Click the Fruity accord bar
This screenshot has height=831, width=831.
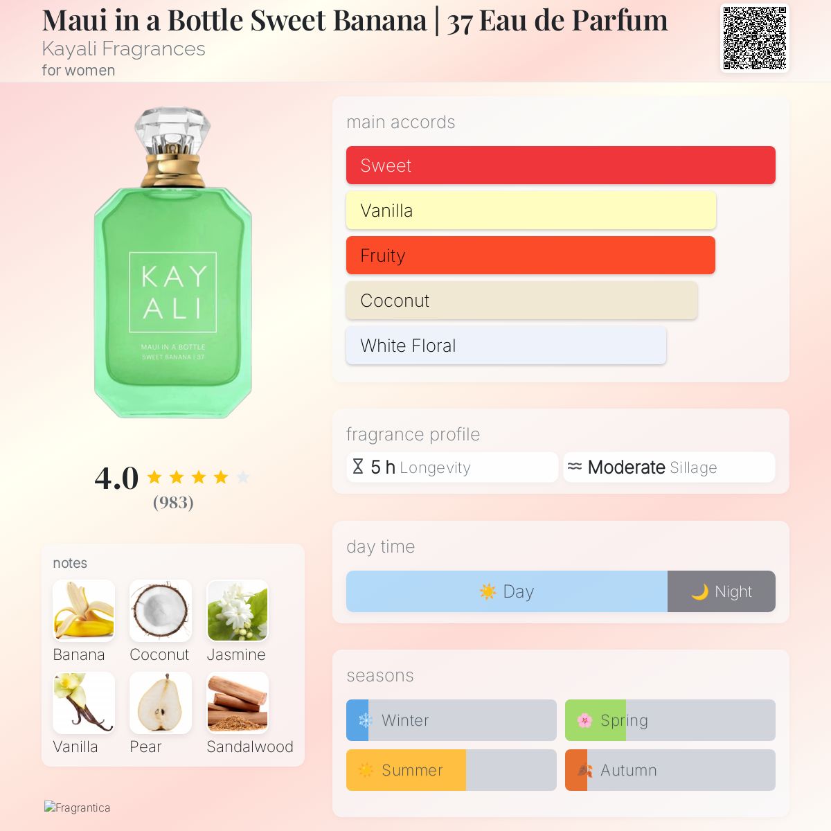pyautogui.click(x=530, y=256)
